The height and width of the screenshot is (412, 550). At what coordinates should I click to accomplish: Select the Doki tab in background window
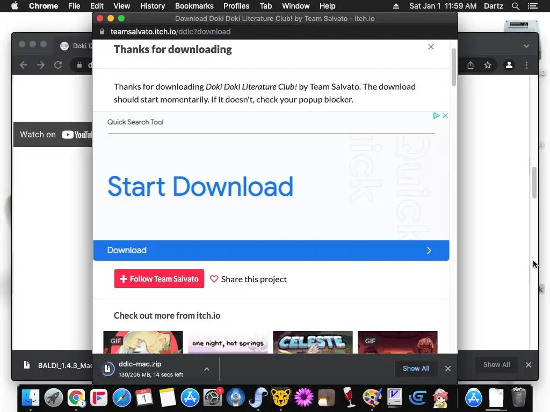pos(75,46)
